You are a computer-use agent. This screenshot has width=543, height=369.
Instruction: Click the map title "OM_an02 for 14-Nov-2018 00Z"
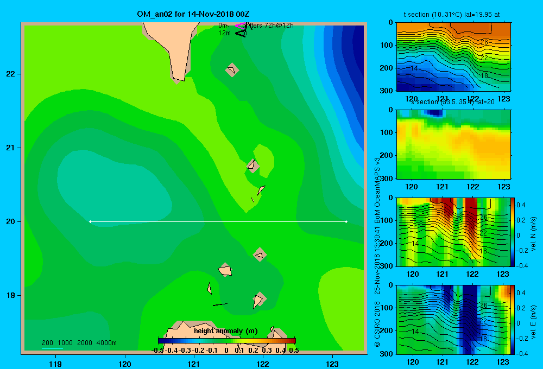[193, 14]
